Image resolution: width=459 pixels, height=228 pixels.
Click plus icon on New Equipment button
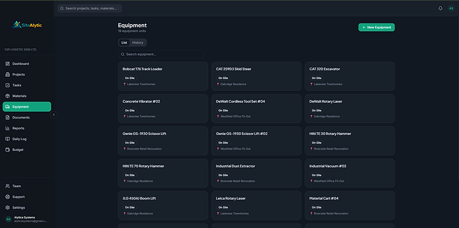click(x=363, y=28)
